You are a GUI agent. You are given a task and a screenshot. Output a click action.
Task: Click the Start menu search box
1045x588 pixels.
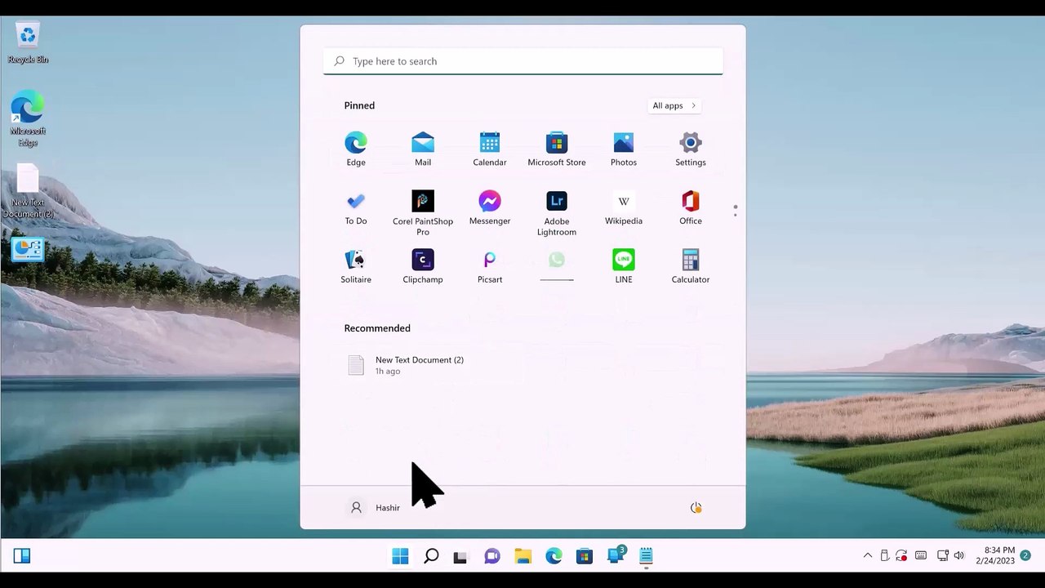pos(523,61)
